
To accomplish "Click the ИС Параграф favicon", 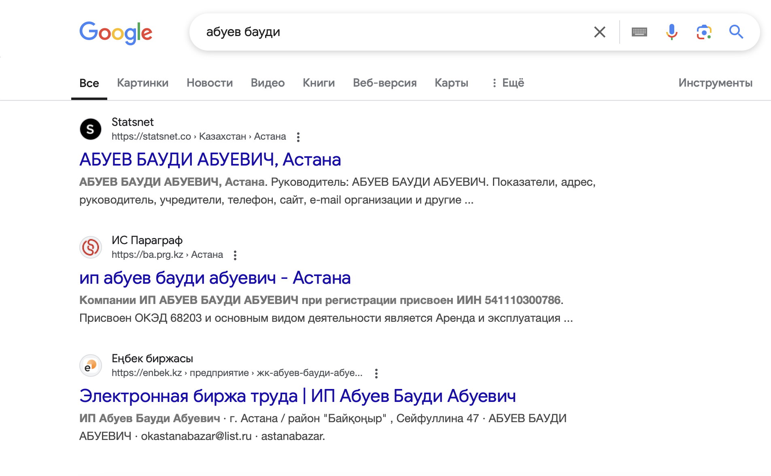I will pos(91,247).
